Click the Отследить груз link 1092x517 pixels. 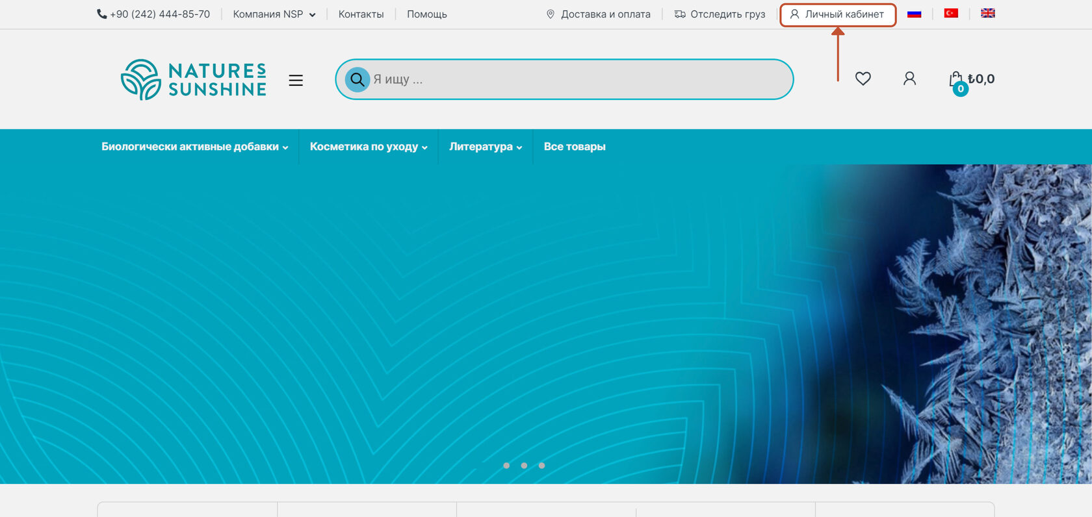(x=720, y=14)
